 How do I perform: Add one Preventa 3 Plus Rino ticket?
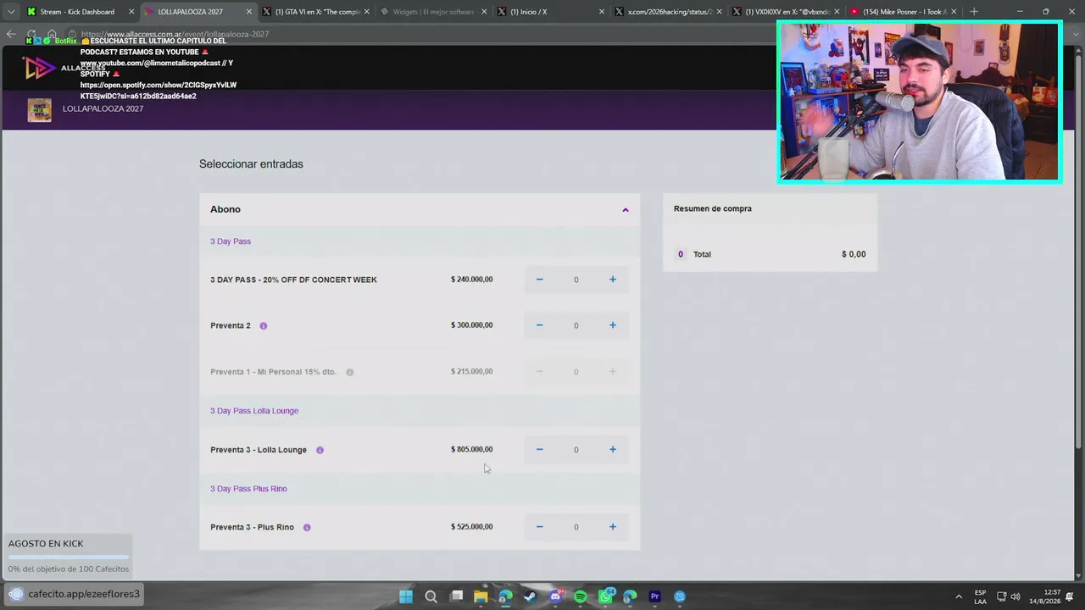(612, 527)
